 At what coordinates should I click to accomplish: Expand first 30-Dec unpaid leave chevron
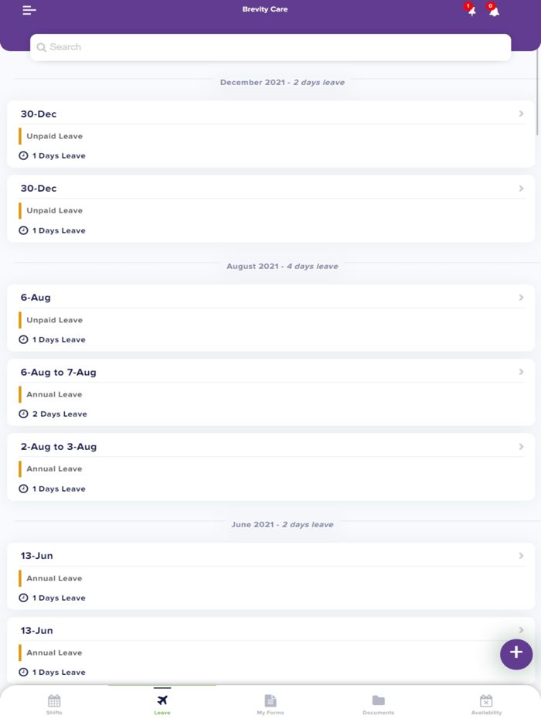click(522, 114)
